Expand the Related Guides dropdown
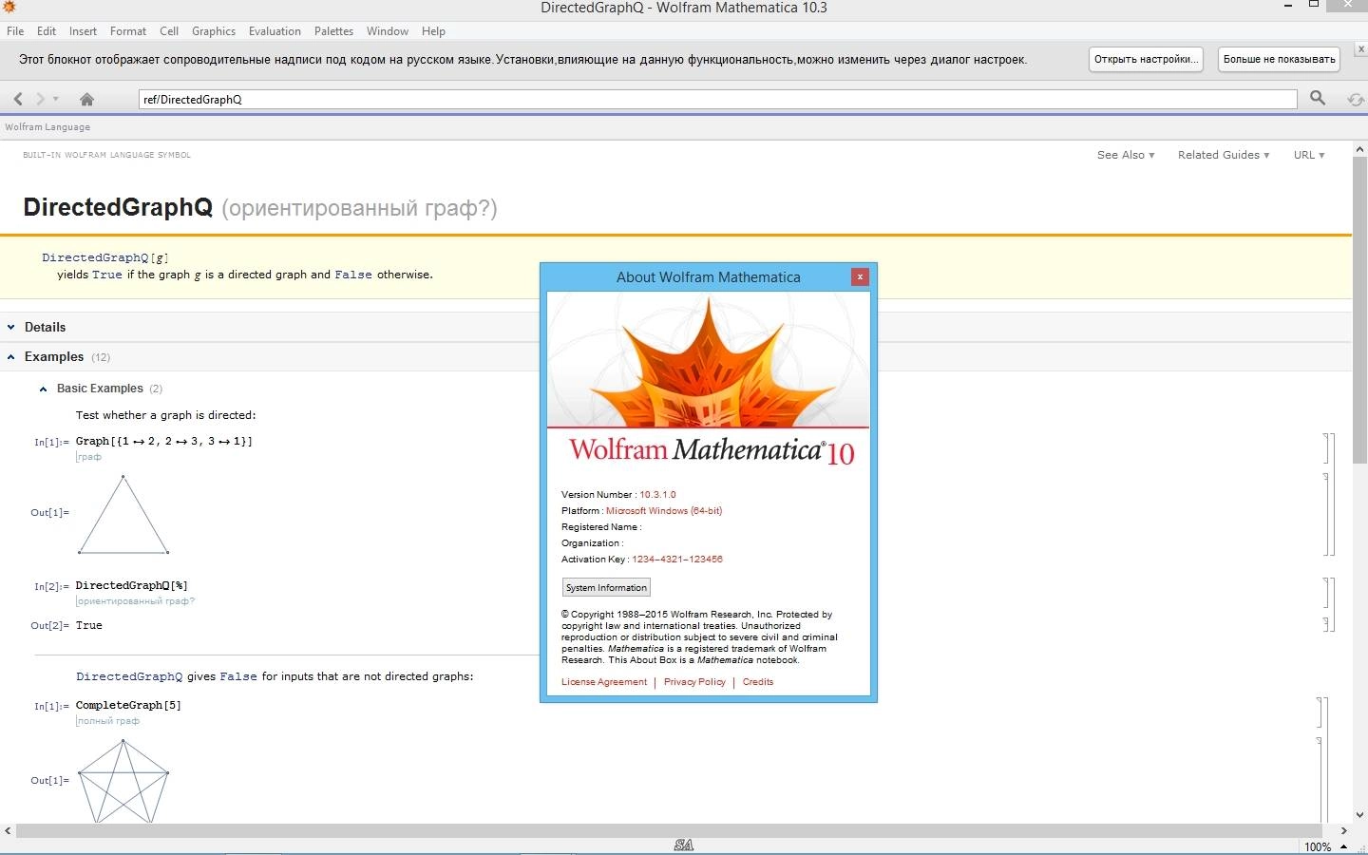The width and height of the screenshot is (1368, 855). [1224, 155]
